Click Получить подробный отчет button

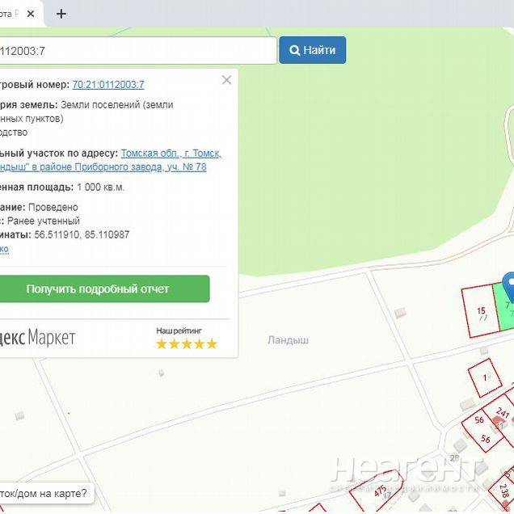point(98,289)
